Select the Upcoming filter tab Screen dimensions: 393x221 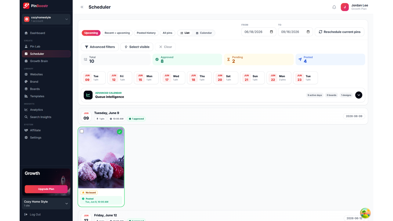91,33
